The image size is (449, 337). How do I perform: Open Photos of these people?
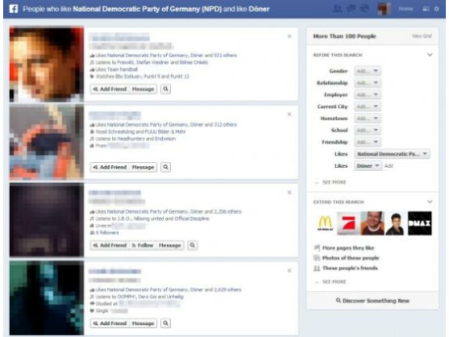(351, 258)
